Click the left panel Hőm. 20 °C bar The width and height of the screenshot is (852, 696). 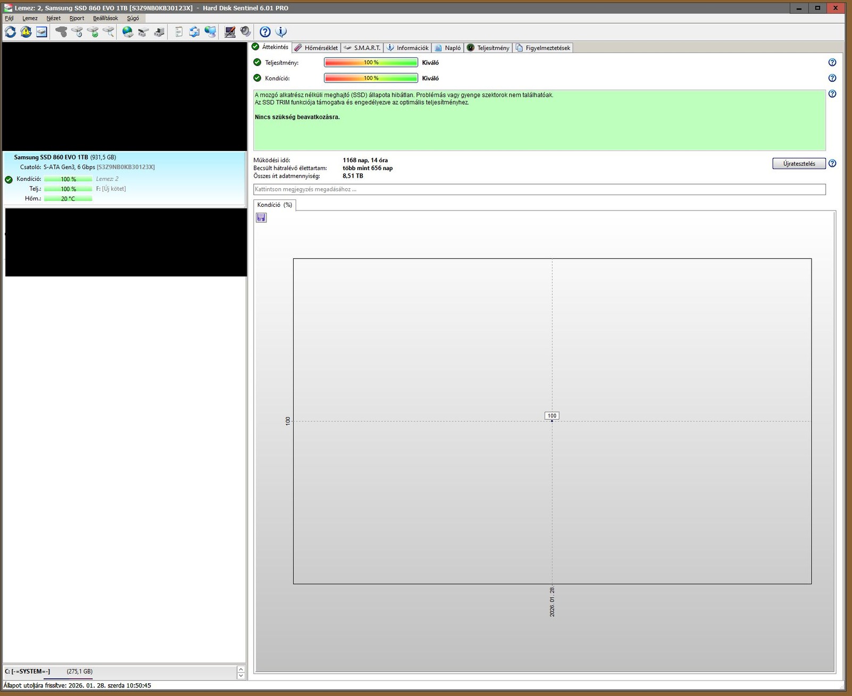(68, 198)
